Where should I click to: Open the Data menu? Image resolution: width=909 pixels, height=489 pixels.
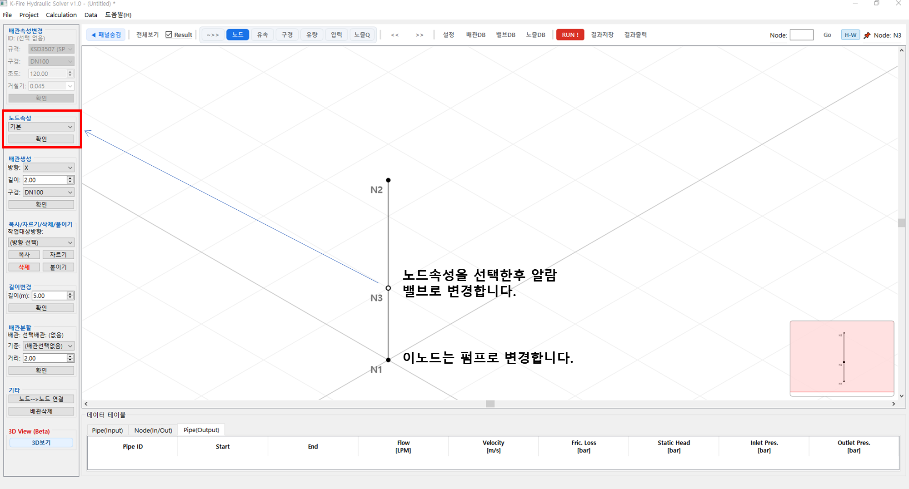91,15
